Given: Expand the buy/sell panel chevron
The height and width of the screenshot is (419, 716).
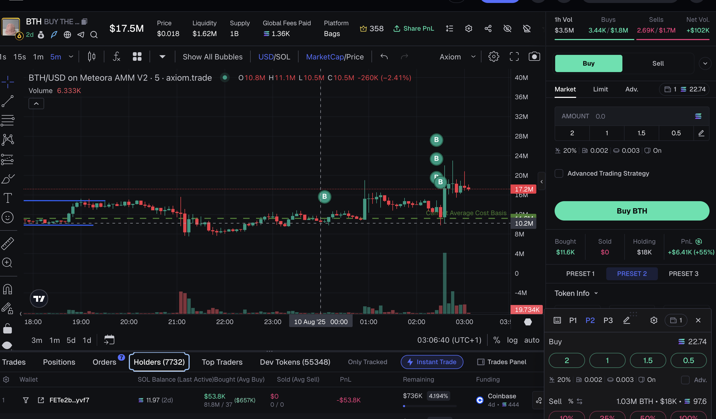Looking at the screenshot, I should 705,64.
